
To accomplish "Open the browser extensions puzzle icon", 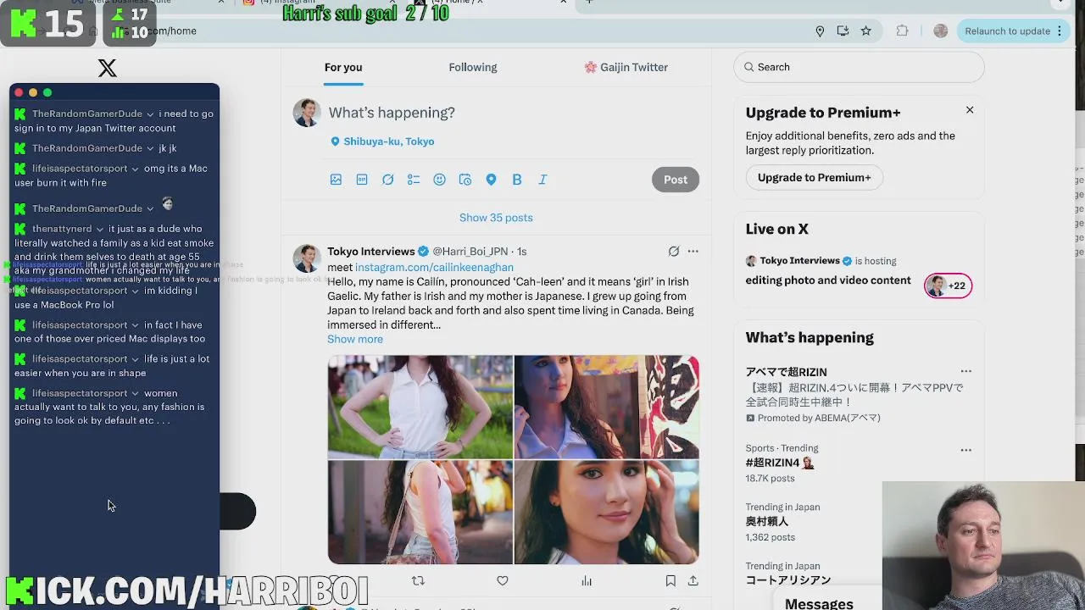I will pos(902,31).
